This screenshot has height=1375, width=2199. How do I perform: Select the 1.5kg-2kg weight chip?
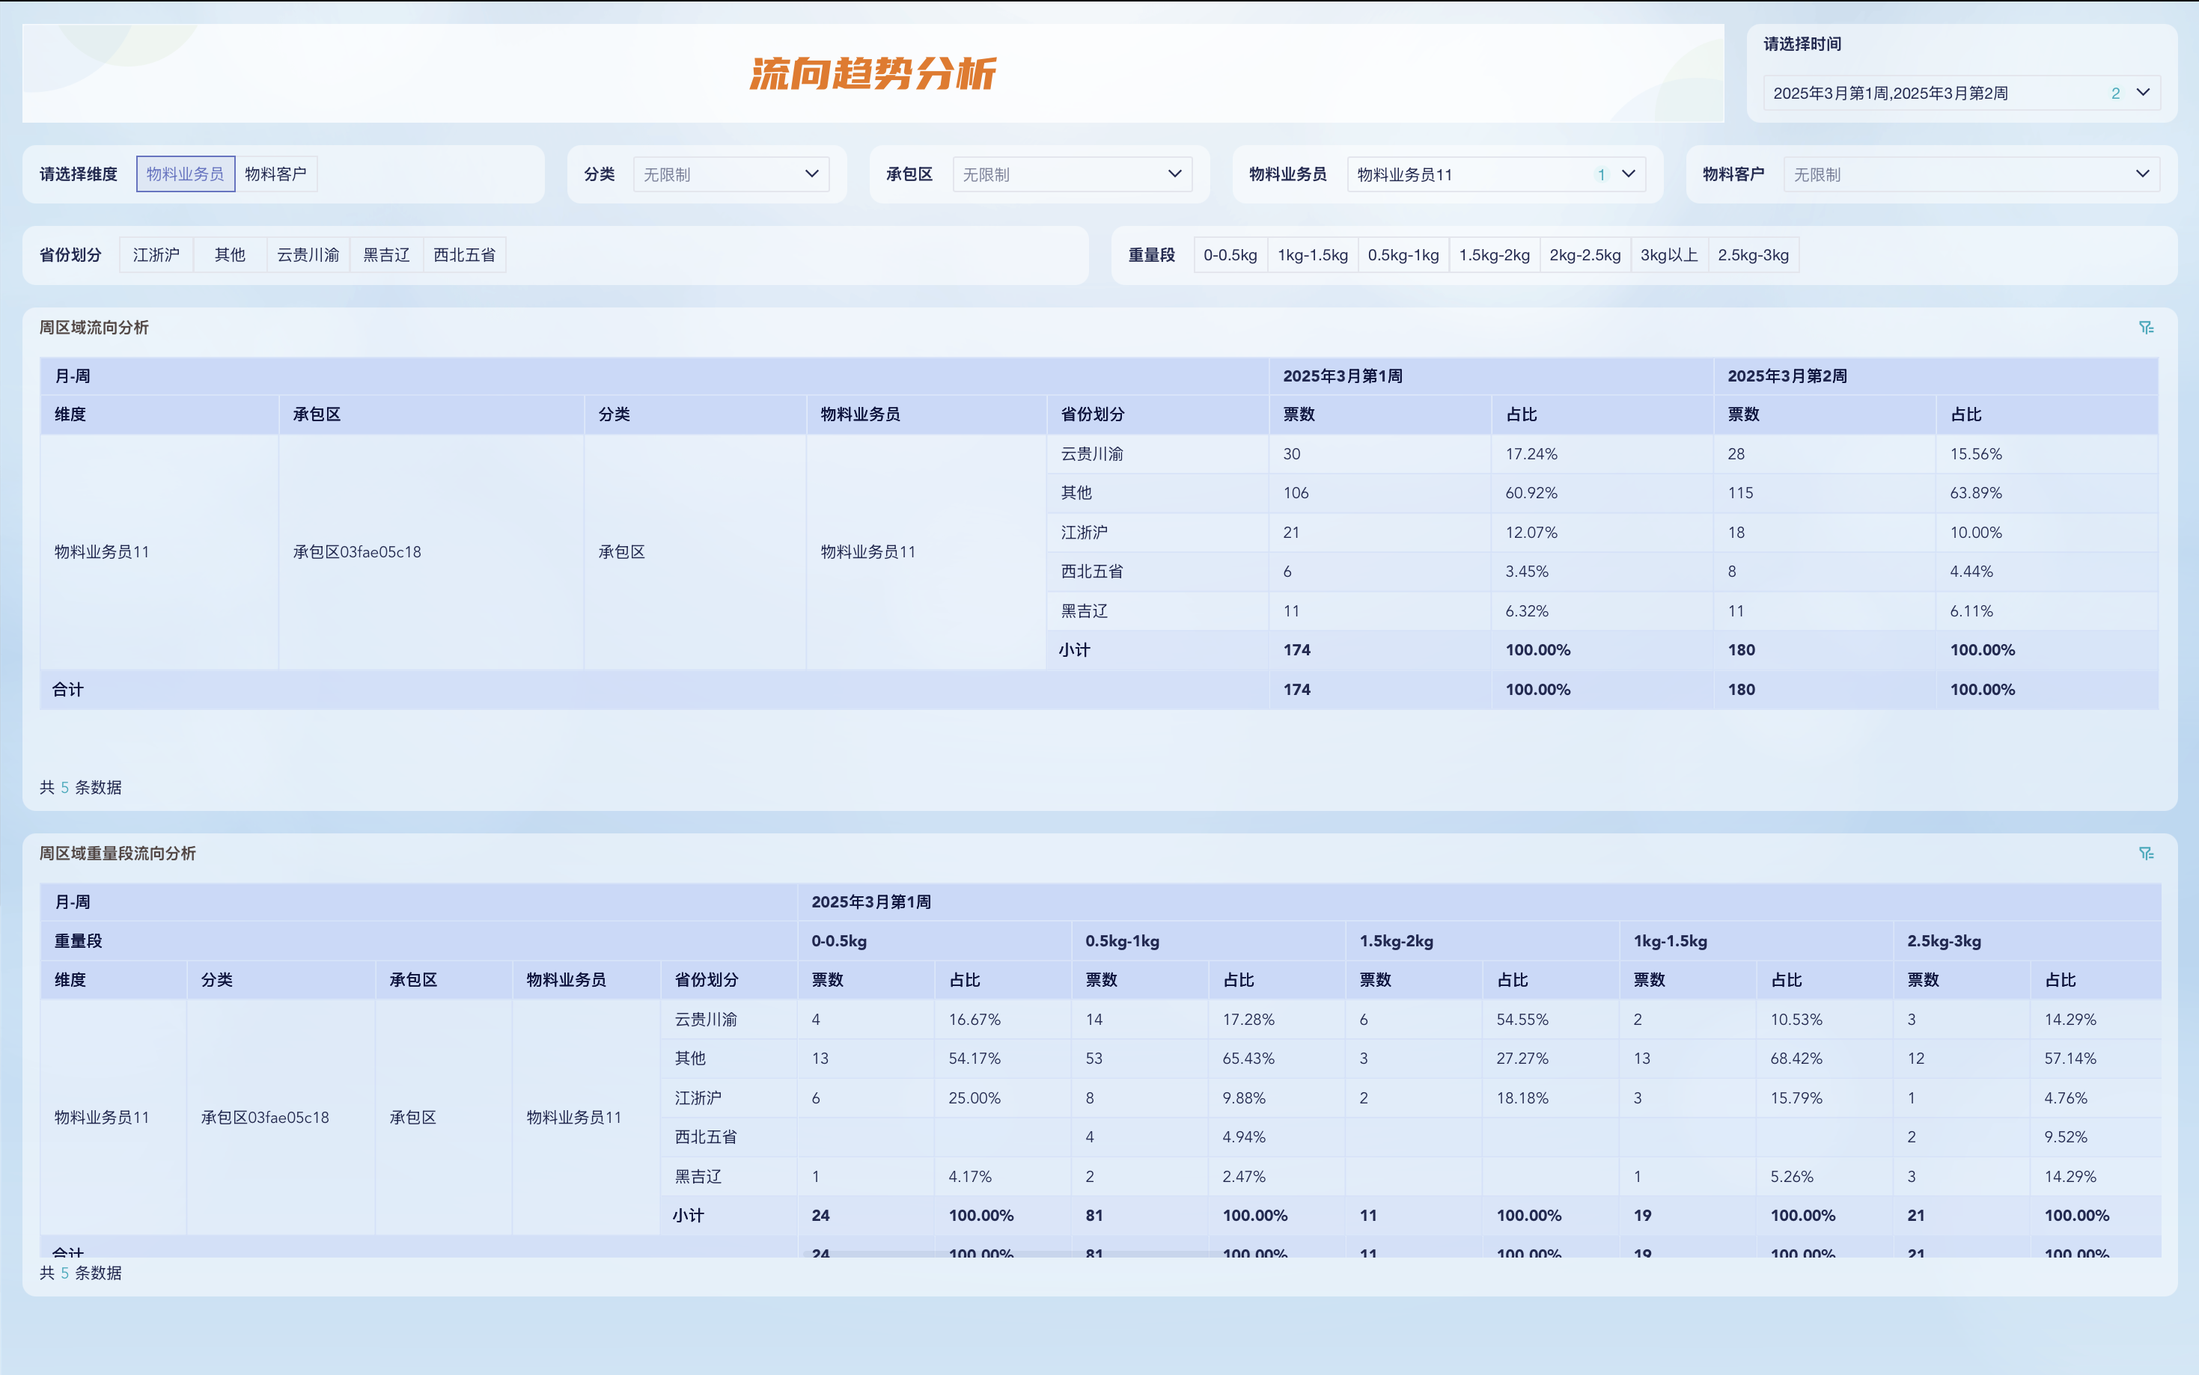pyautogui.click(x=1495, y=254)
